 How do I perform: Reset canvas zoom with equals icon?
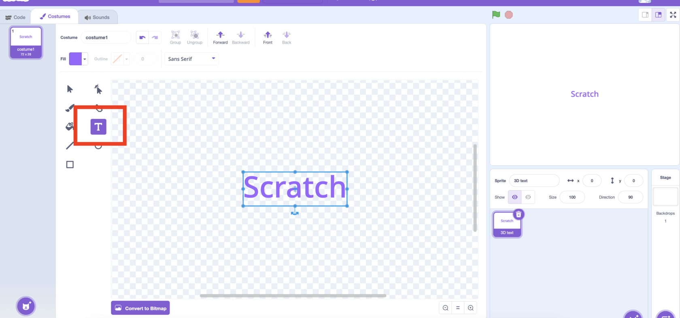pos(458,308)
